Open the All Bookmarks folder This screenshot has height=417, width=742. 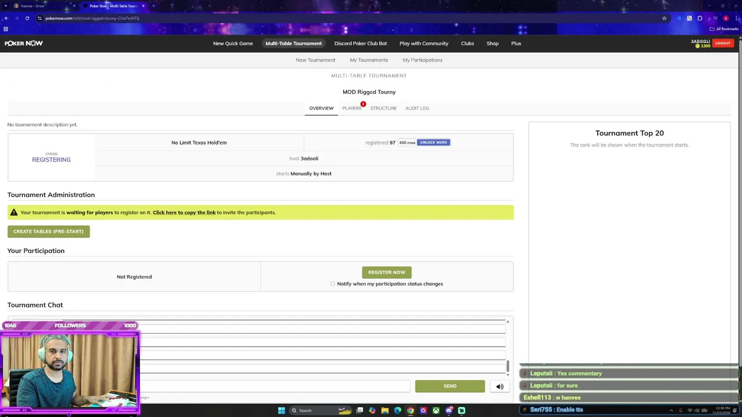pos(724,29)
